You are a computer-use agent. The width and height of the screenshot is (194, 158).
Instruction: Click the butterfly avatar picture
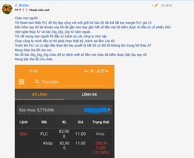pos(7,9)
